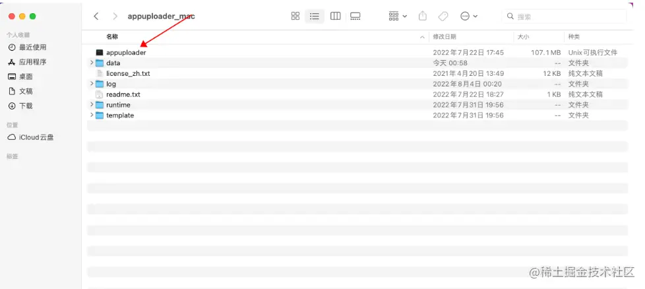The image size is (645, 289).
Task: Expand the log folder
Action: pyautogui.click(x=92, y=84)
